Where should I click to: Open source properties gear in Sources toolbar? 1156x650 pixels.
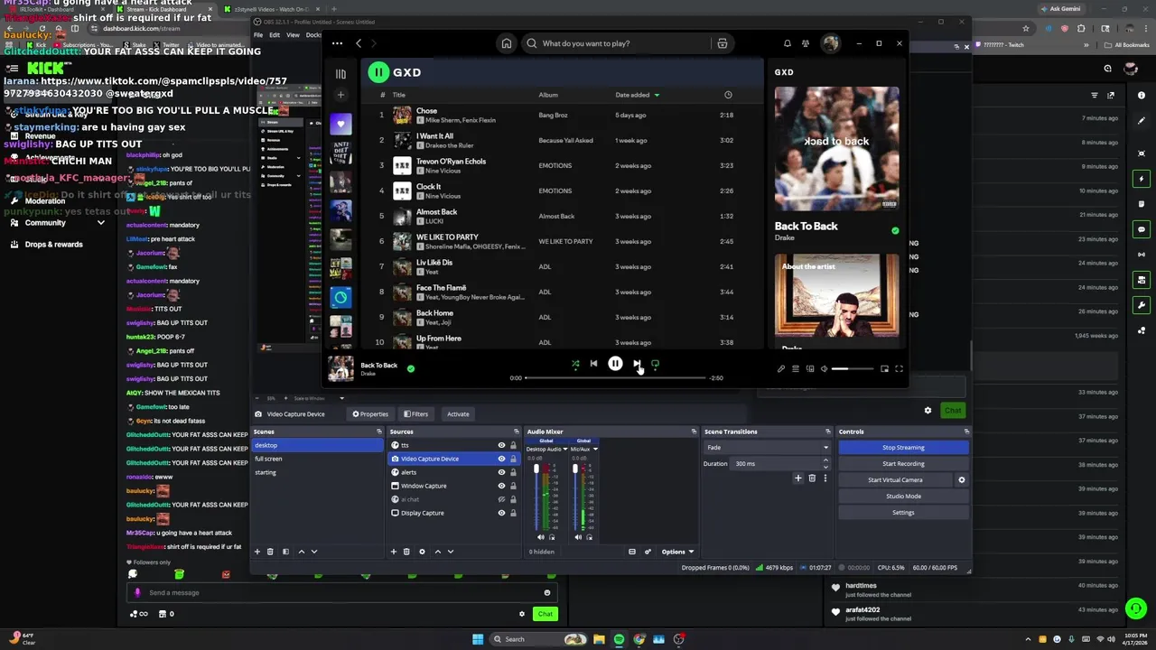(422, 552)
